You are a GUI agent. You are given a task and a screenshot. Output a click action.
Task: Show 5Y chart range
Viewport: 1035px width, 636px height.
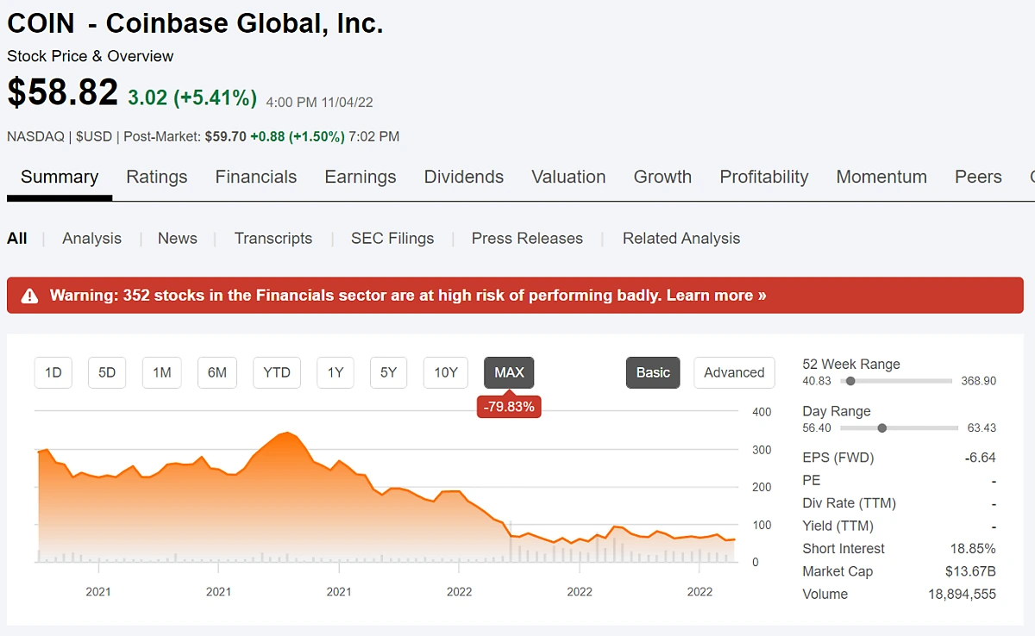pyautogui.click(x=389, y=372)
